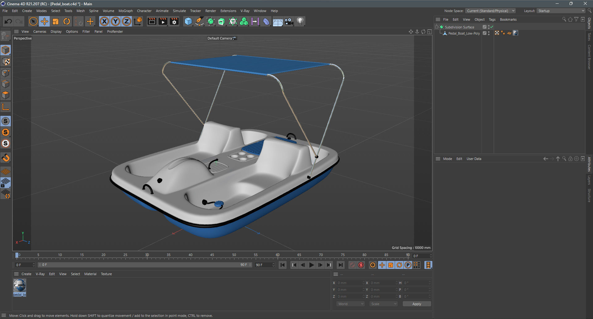The image size is (593, 319).
Task: Open the Attributes side tab
Action: click(589, 164)
